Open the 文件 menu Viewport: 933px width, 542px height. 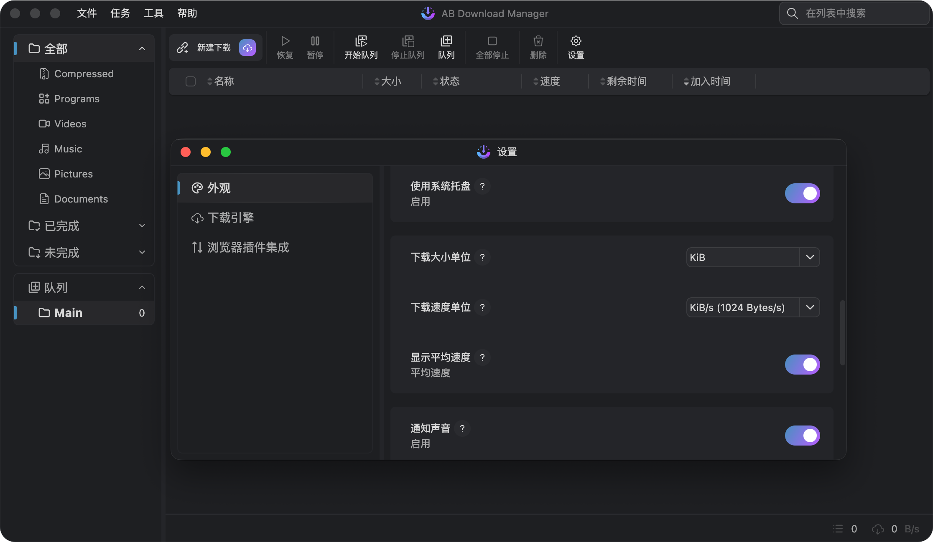tap(87, 13)
